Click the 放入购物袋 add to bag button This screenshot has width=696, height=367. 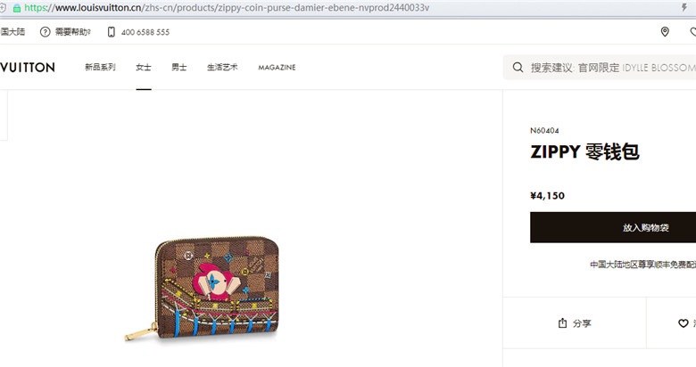tap(613, 227)
